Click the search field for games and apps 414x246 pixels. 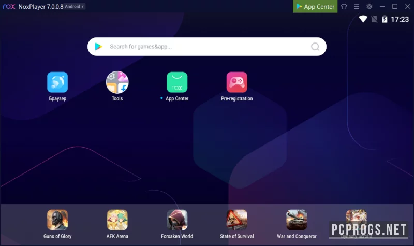(206, 47)
